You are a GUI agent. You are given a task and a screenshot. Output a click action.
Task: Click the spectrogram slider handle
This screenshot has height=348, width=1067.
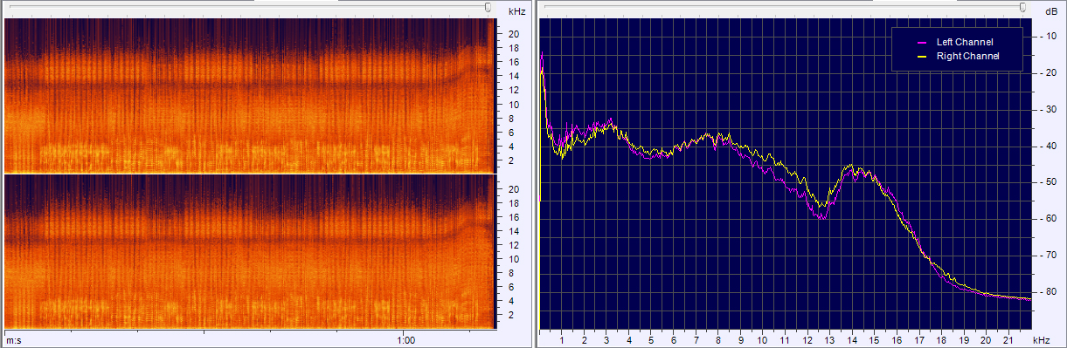click(x=489, y=7)
